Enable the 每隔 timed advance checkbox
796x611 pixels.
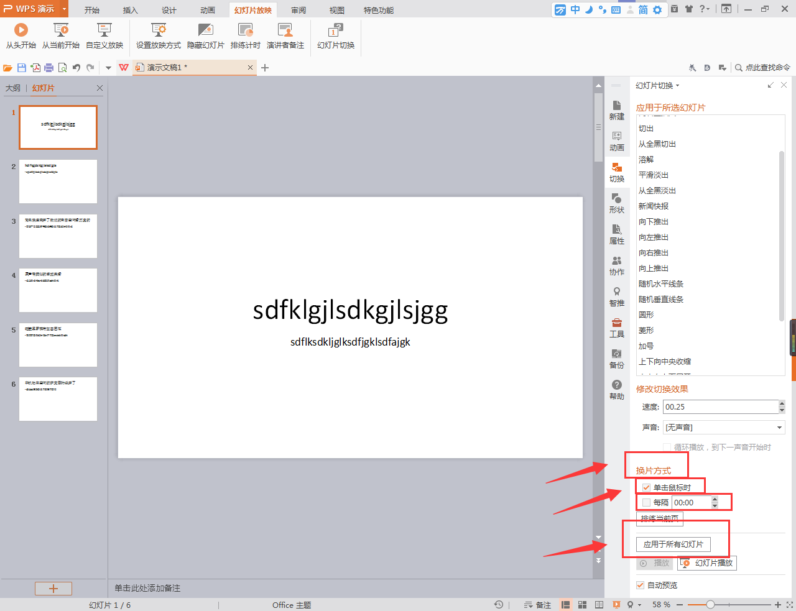coord(647,503)
